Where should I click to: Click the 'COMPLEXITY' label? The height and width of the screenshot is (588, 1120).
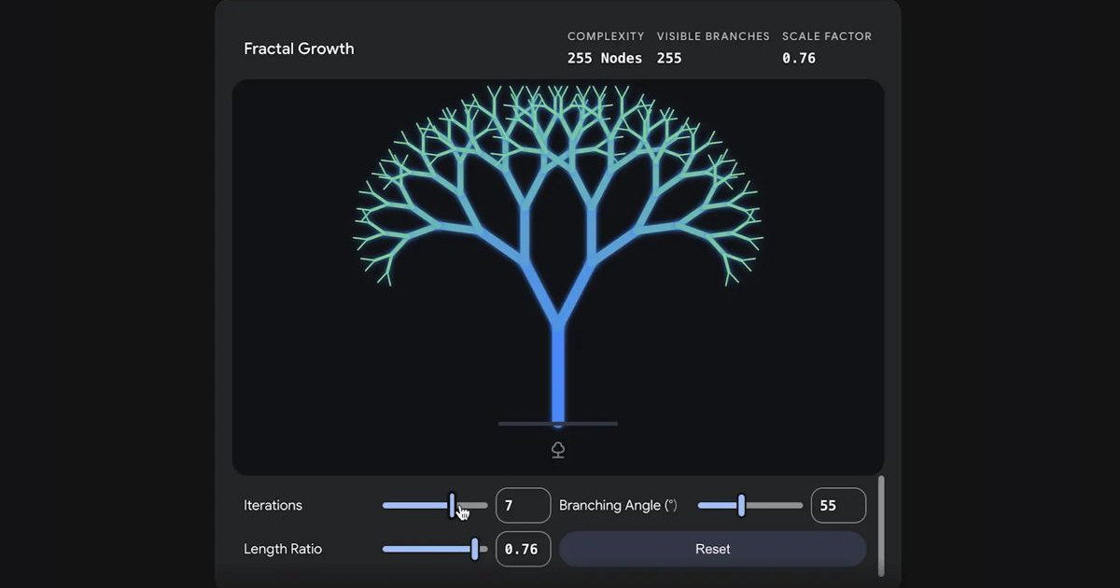(606, 36)
